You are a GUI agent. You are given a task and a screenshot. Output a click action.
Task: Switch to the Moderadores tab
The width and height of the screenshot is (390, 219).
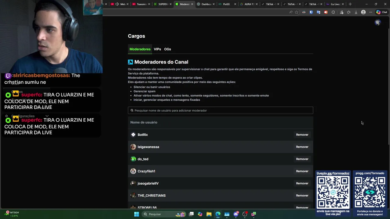[x=140, y=49]
